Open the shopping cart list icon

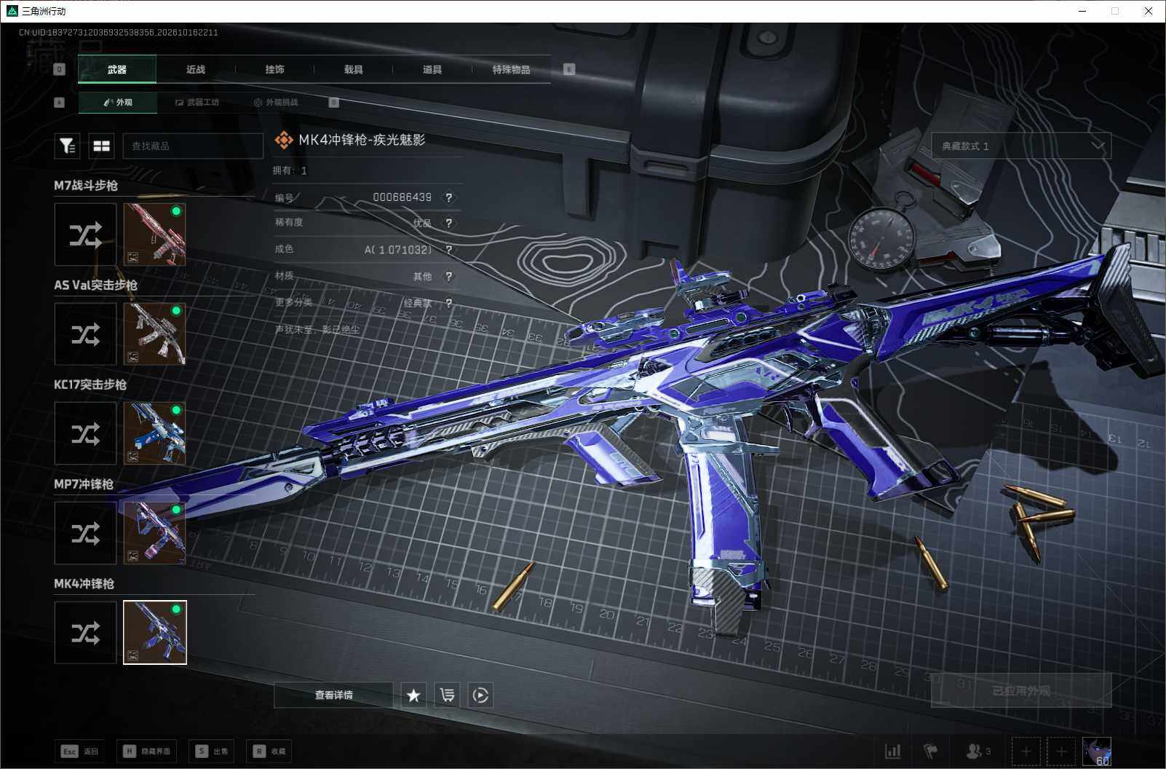coord(447,695)
